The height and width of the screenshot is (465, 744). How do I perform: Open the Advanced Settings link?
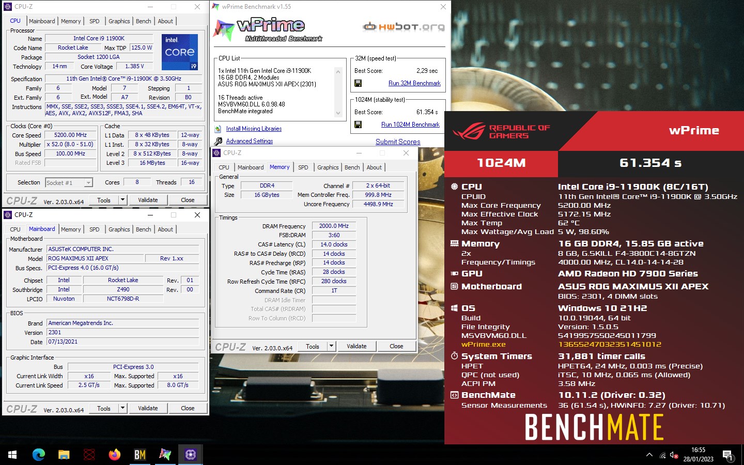click(250, 141)
